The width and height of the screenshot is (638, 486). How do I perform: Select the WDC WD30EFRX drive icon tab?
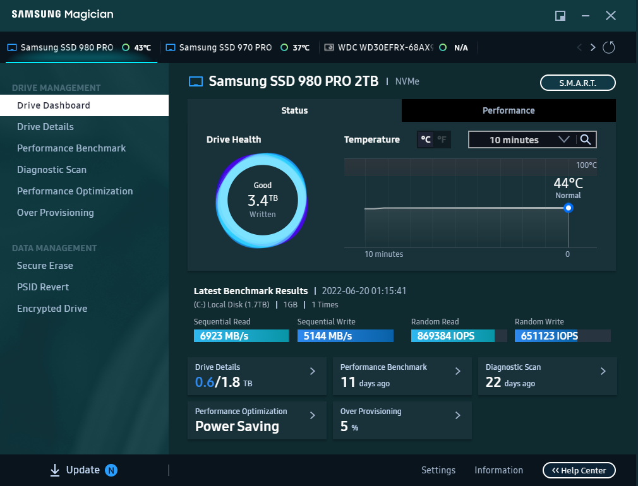[329, 47]
